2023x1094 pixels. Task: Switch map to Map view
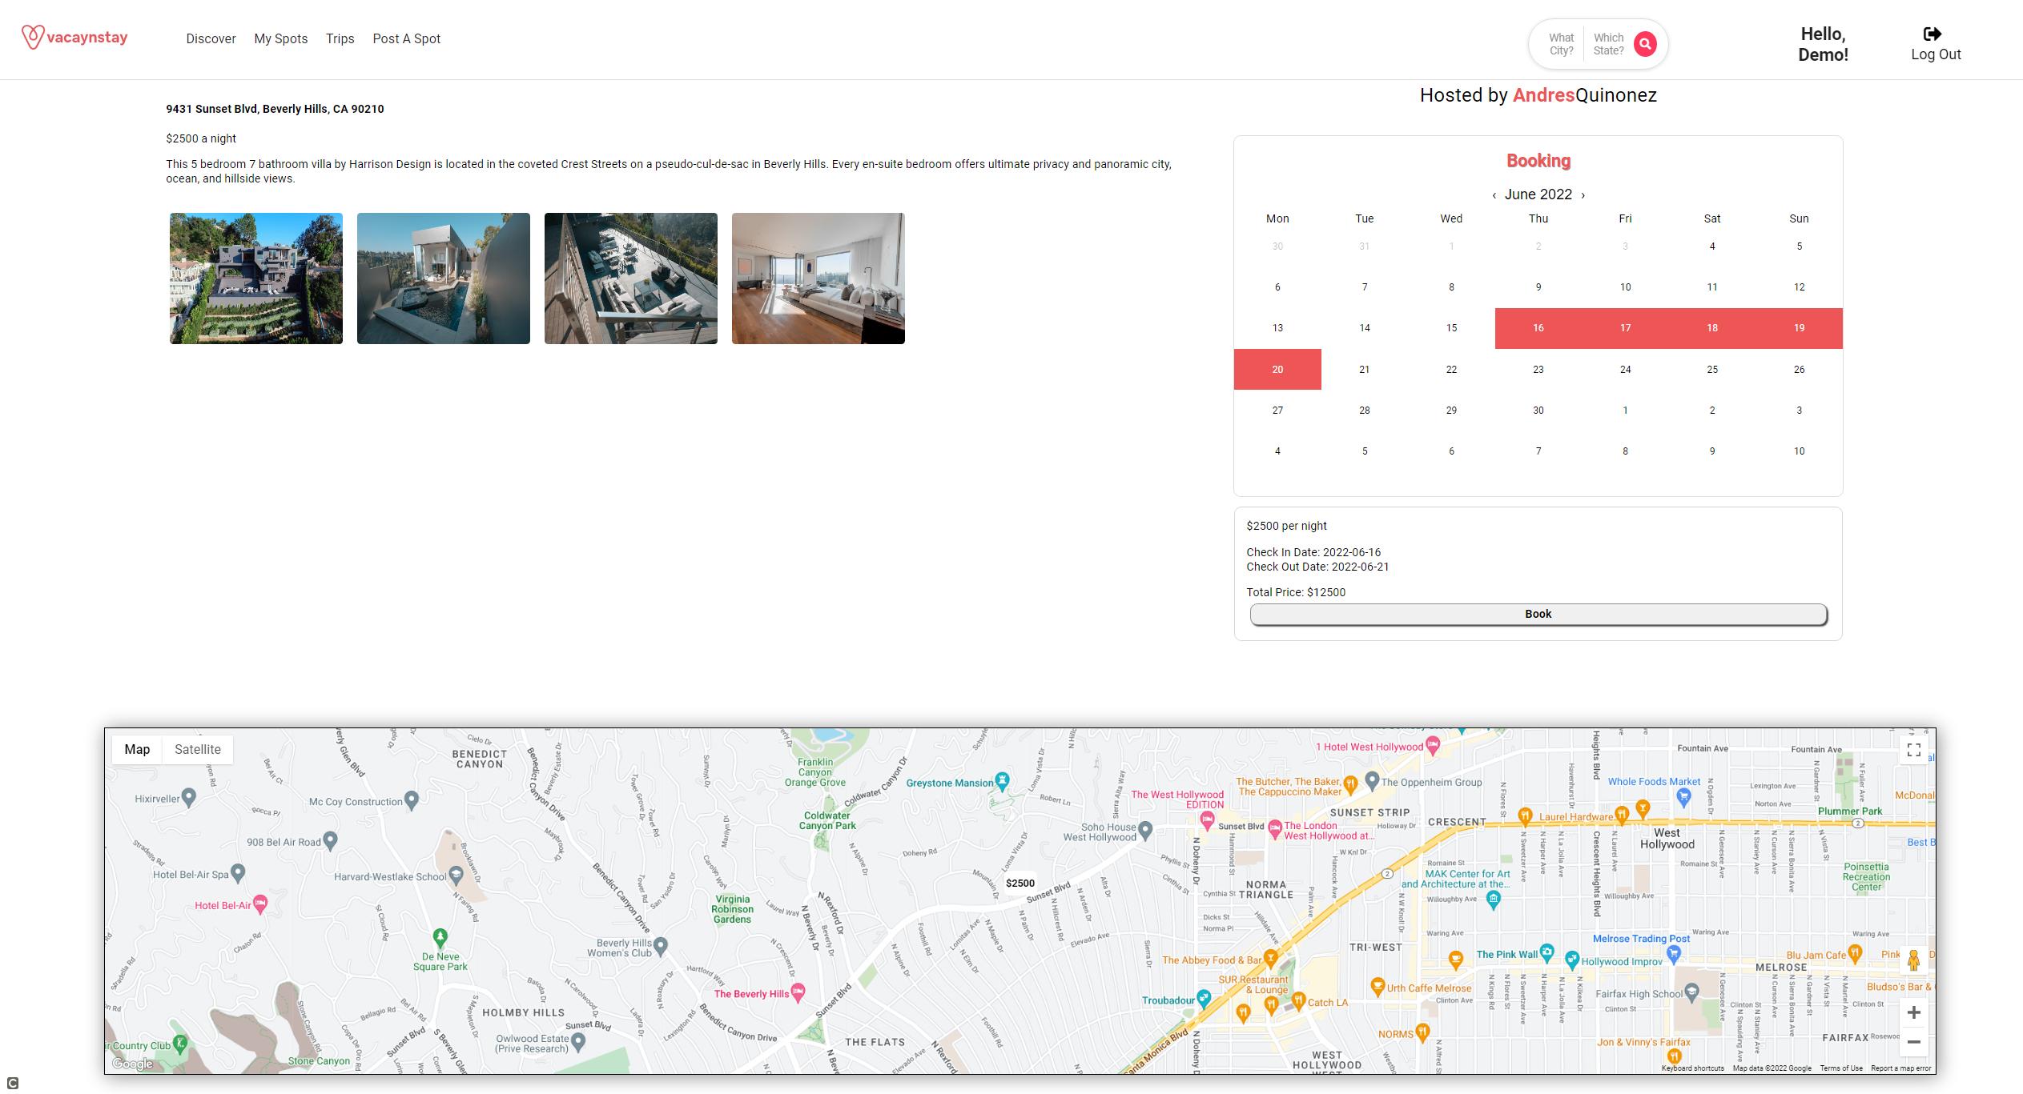137,750
